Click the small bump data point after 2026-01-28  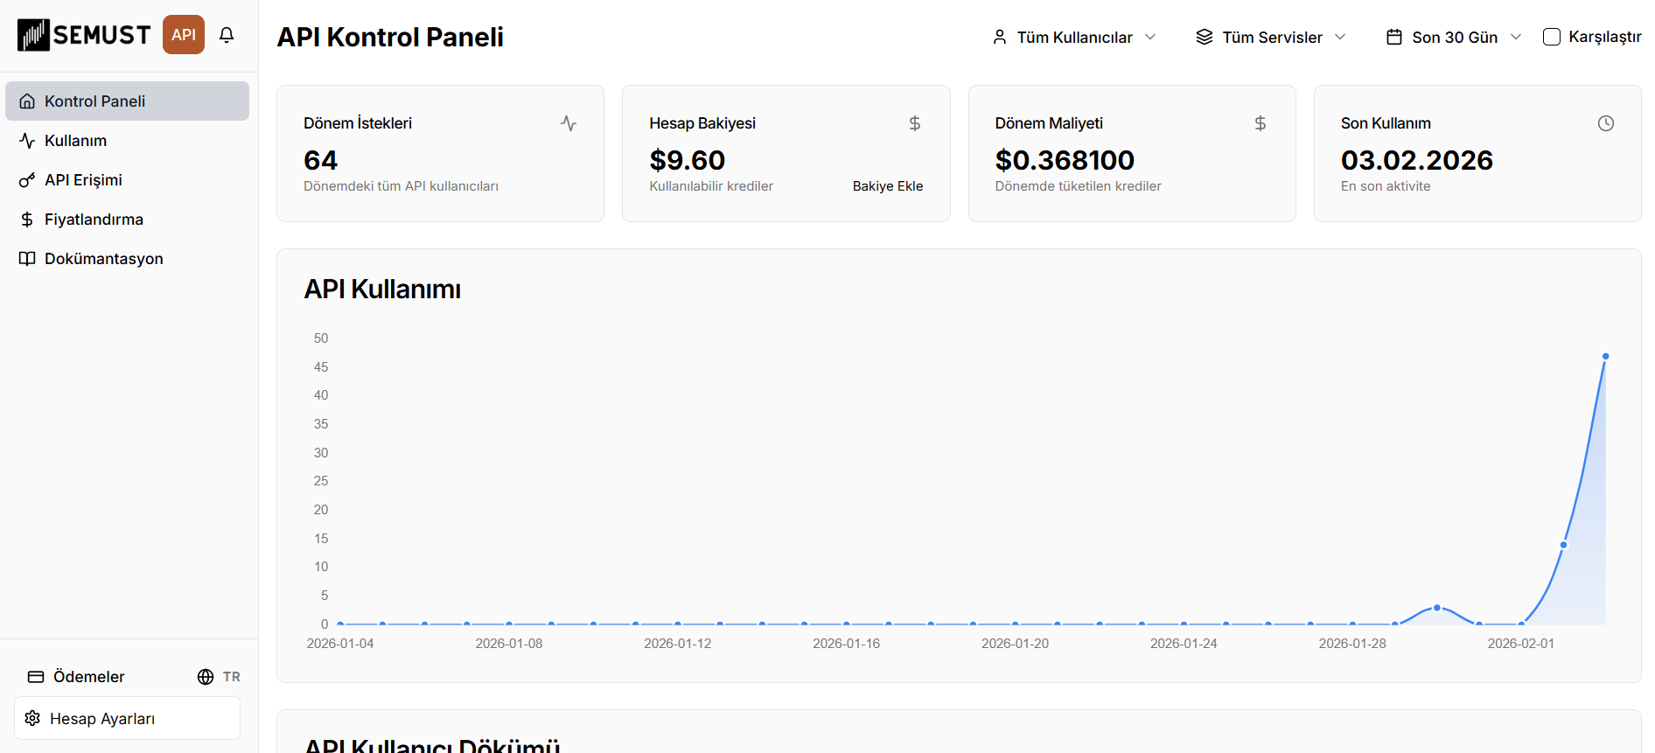coord(1437,608)
